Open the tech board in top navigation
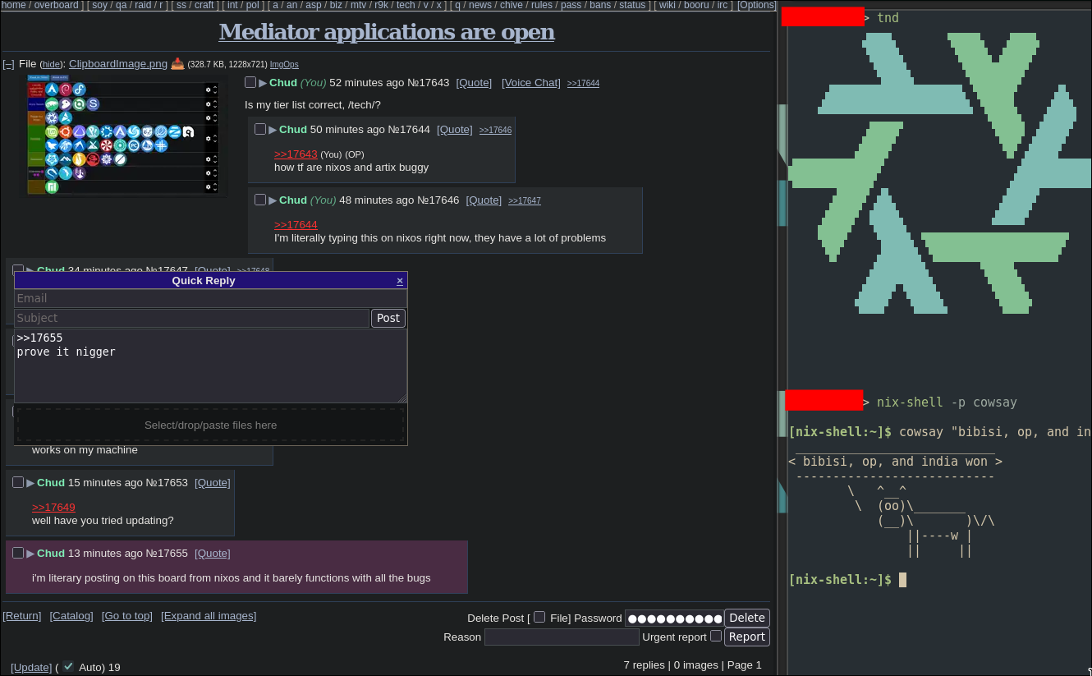Image resolution: width=1092 pixels, height=676 pixels. point(406,5)
